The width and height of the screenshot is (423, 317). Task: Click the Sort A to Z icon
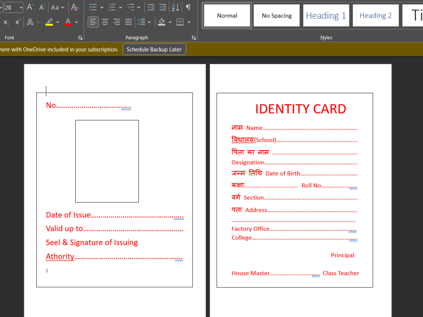coord(176,7)
